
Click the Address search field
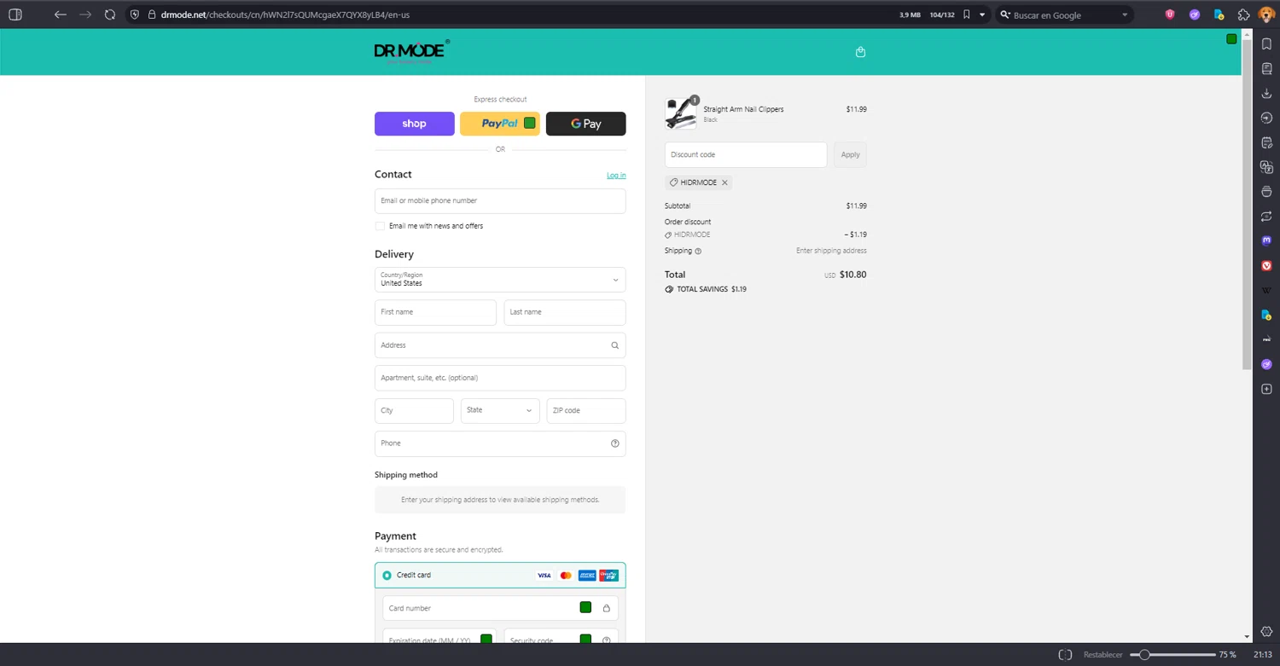click(x=500, y=345)
